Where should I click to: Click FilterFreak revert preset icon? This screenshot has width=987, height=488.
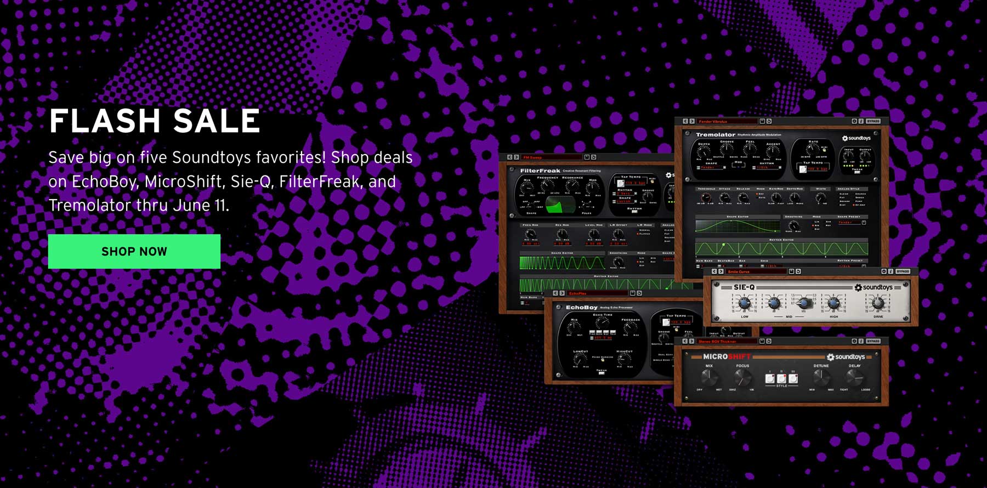(x=593, y=157)
